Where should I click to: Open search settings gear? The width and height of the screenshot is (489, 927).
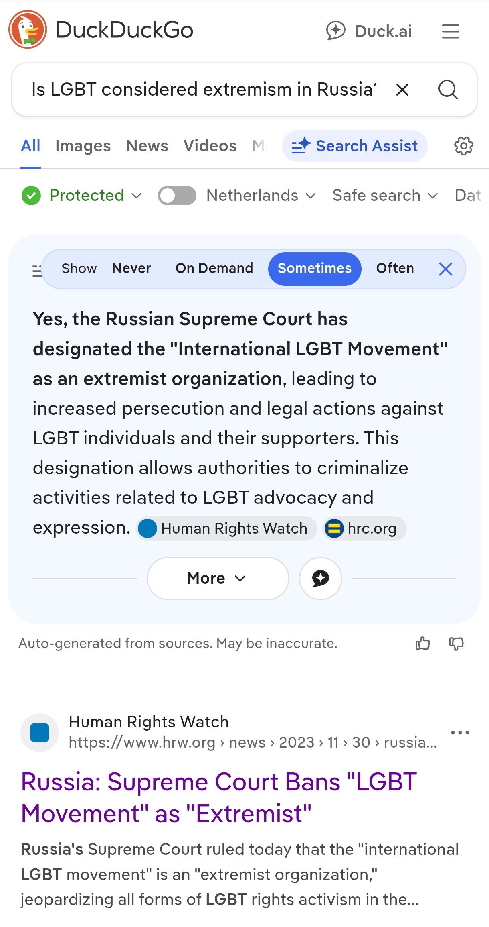463,146
